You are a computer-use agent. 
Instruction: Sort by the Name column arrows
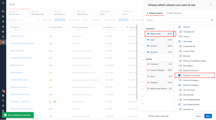click(x=19, y=27)
